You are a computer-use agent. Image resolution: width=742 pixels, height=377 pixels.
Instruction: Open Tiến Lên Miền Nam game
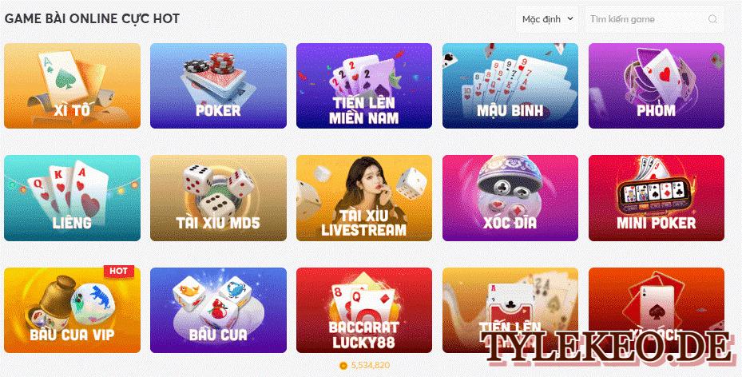(x=364, y=85)
